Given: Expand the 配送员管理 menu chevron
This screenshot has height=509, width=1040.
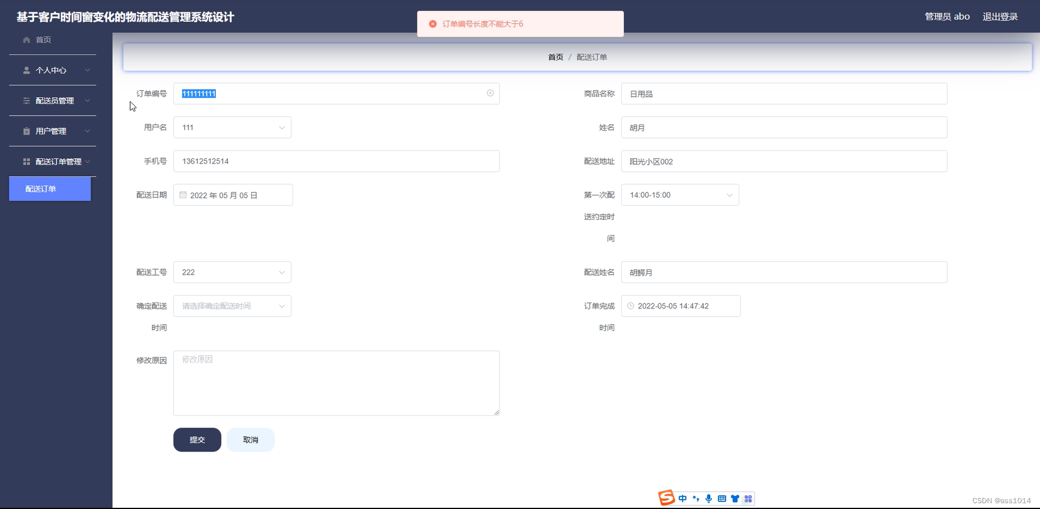Looking at the screenshot, I should pos(87,101).
